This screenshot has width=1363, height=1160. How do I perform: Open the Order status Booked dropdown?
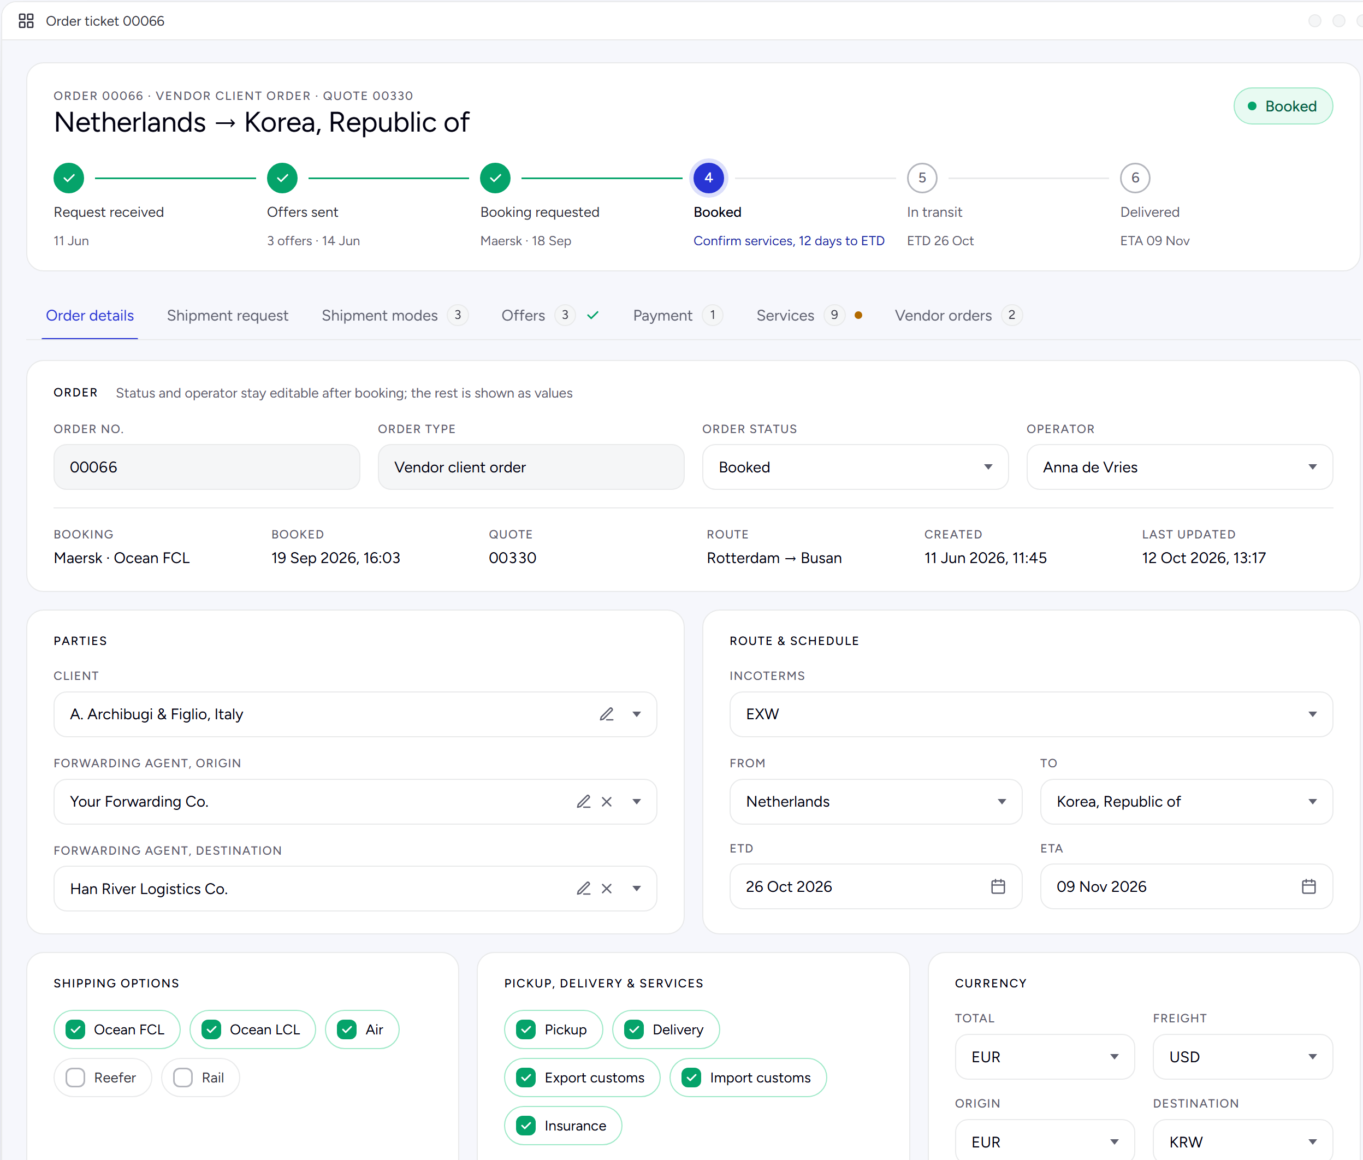(855, 467)
